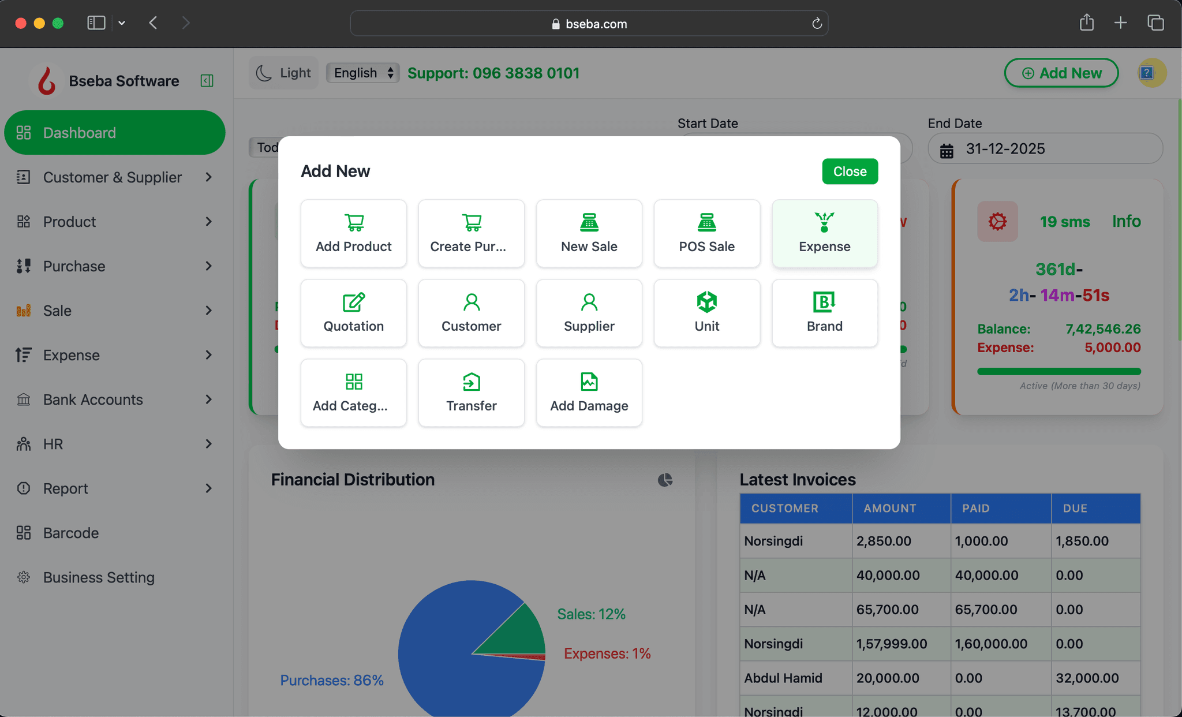Open Business Setting in sidebar
The height and width of the screenshot is (717, 1182).
[x=99, y=577]
